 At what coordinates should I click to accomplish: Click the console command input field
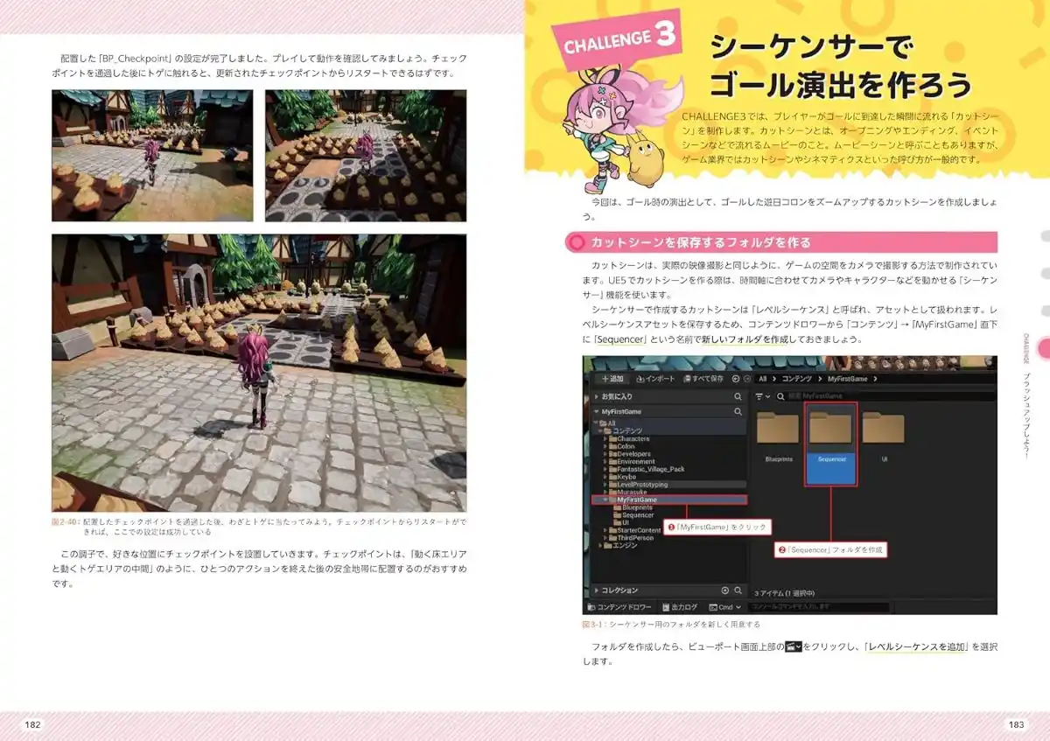[818, 607]
